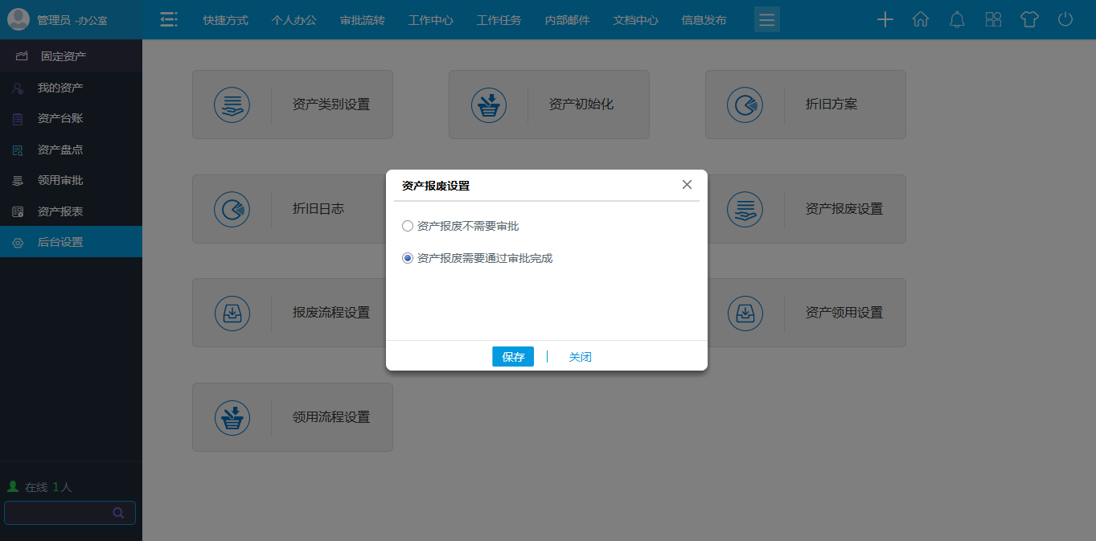The image size is (1096, 541).
Task: Click the 保存 button in the dialog
Action: click(x=512, y=356)
